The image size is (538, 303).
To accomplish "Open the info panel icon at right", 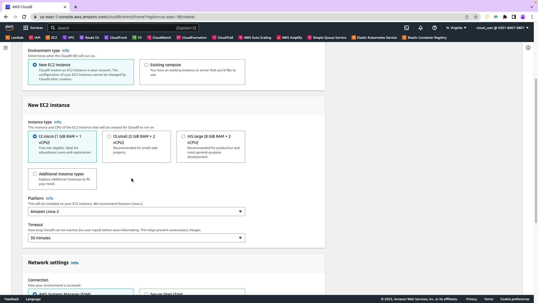I will [528, 48].
